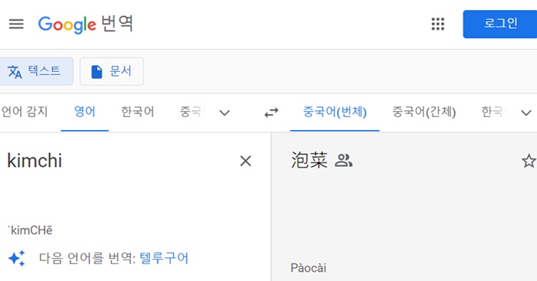
Task: Clear the kimchi source text
Action: [245, 161]
